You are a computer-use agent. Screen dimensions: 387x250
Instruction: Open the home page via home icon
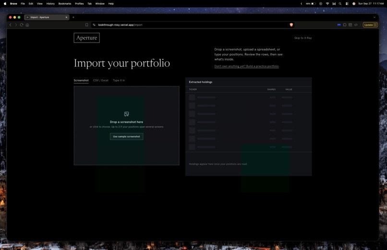(x=27, y=25)
